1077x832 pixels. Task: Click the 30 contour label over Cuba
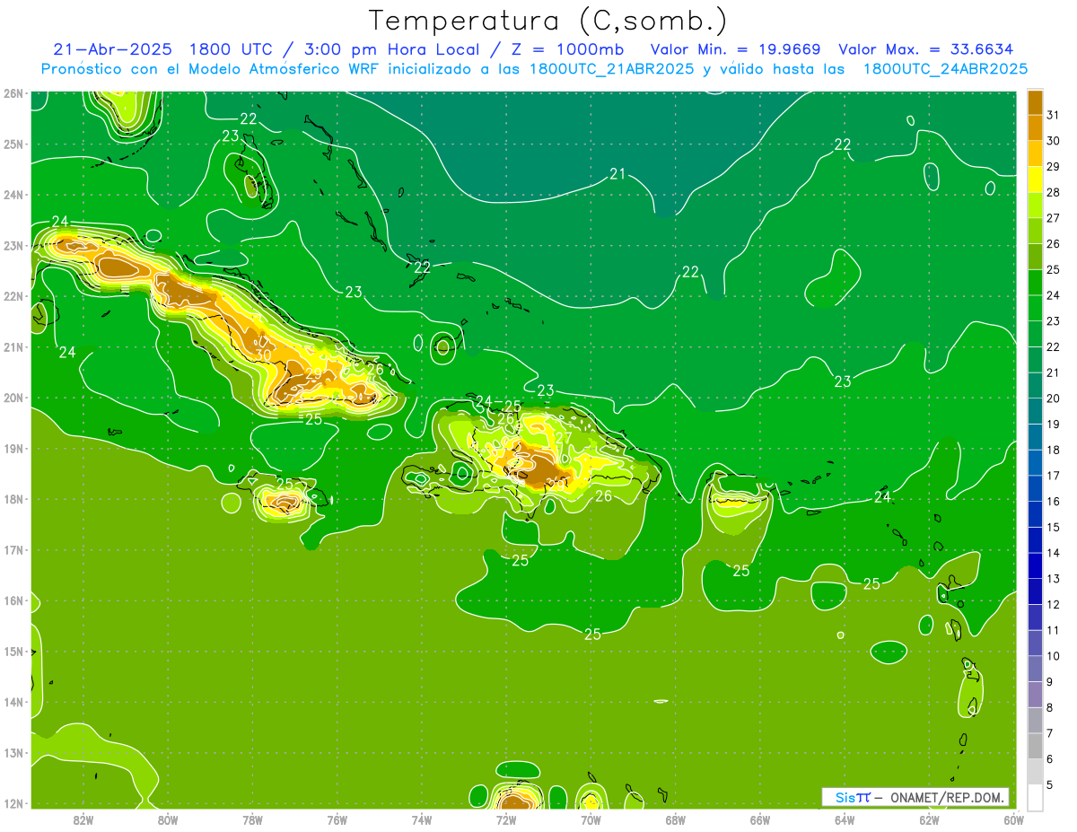point(262,355)
